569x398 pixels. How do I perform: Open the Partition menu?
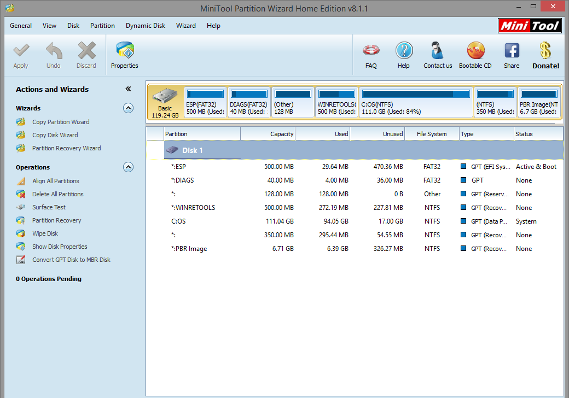click(x=102, y=26)
